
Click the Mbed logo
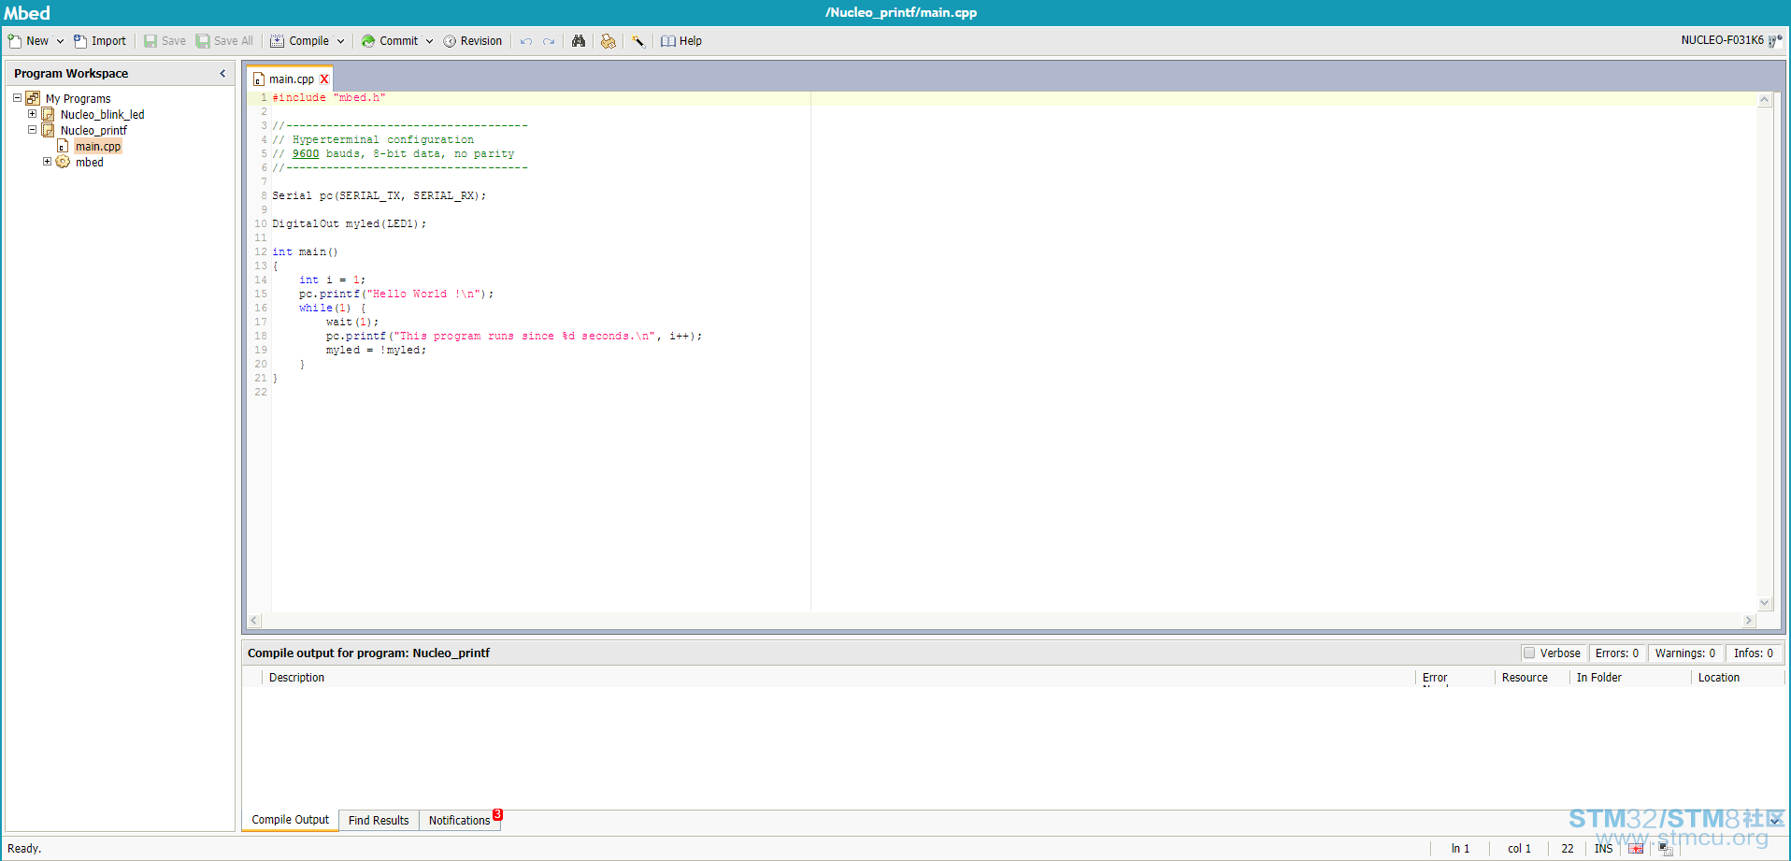coord(27,13)
